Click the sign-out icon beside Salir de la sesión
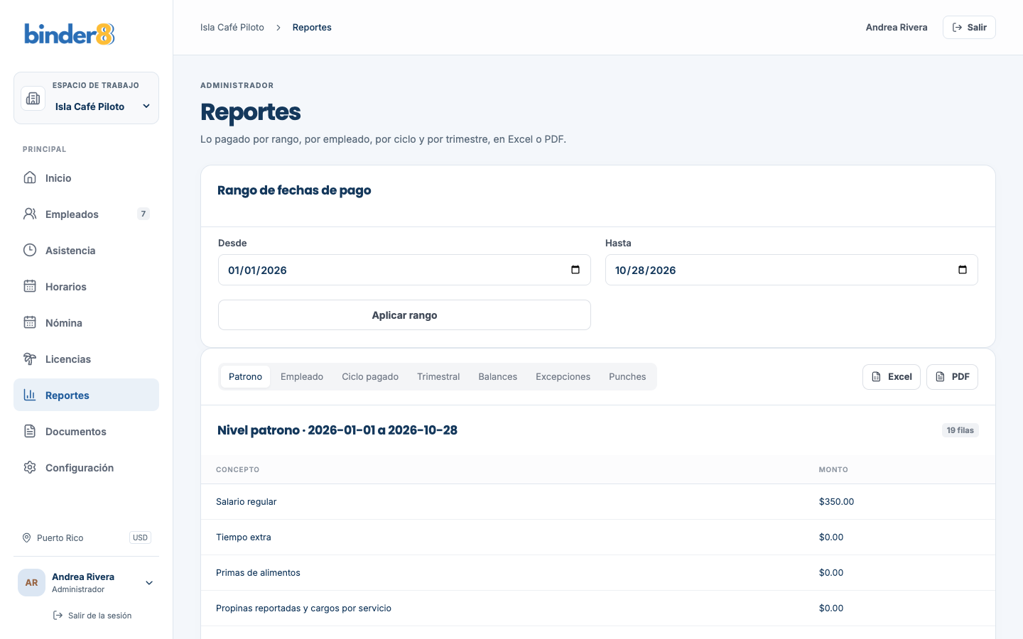Viewport: 1023px width, 639px height. 58,616
